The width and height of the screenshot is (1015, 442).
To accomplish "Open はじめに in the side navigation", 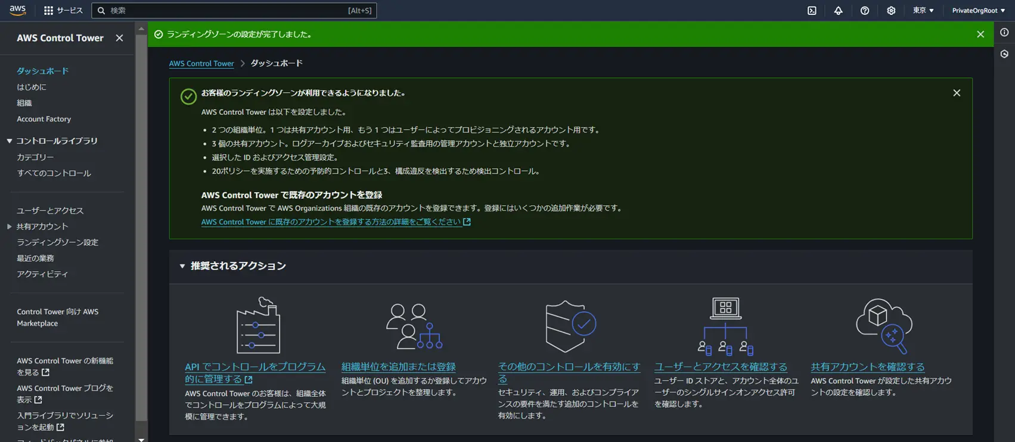I will (x=32, y=87).
